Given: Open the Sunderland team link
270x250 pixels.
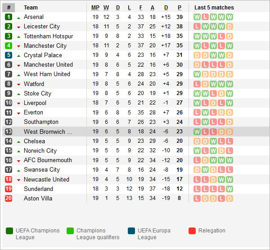Looking at the screenshot, I should [x=38, y=189].
